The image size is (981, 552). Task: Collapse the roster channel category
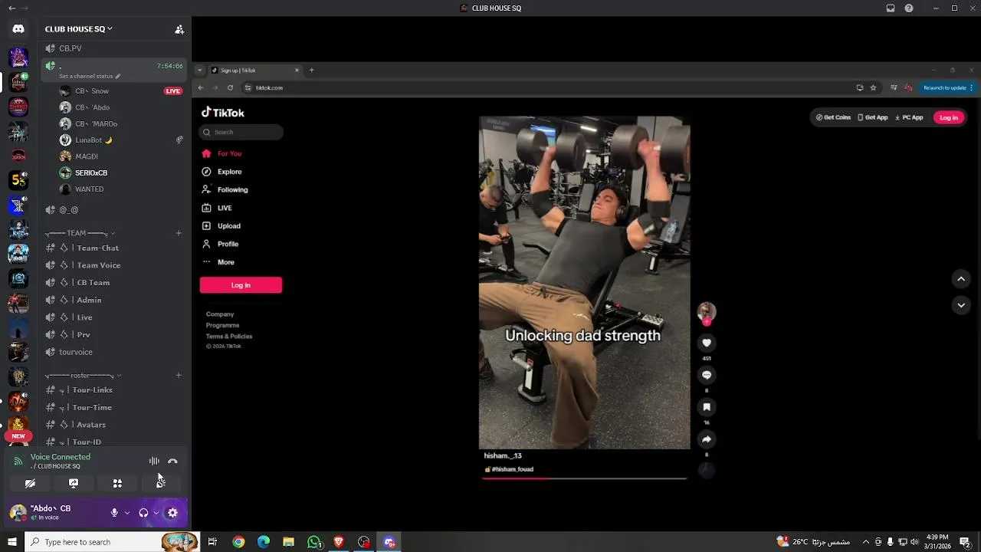(83, 376)
